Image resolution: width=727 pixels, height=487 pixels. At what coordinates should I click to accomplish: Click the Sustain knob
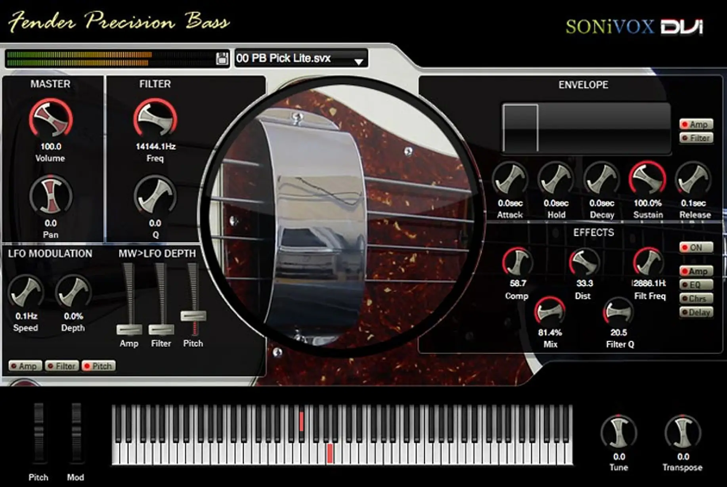pos(648,179)
